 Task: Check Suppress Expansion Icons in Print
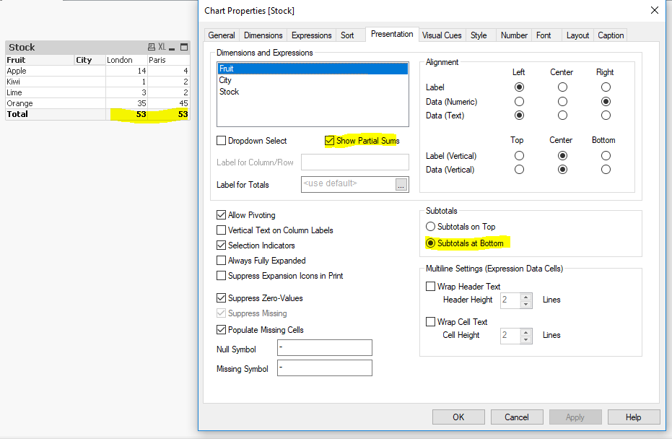coord(221,276)
